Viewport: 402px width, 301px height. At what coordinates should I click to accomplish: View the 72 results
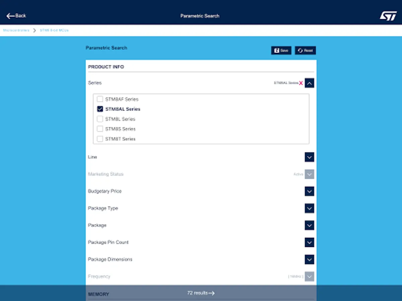tap(201, 293)
